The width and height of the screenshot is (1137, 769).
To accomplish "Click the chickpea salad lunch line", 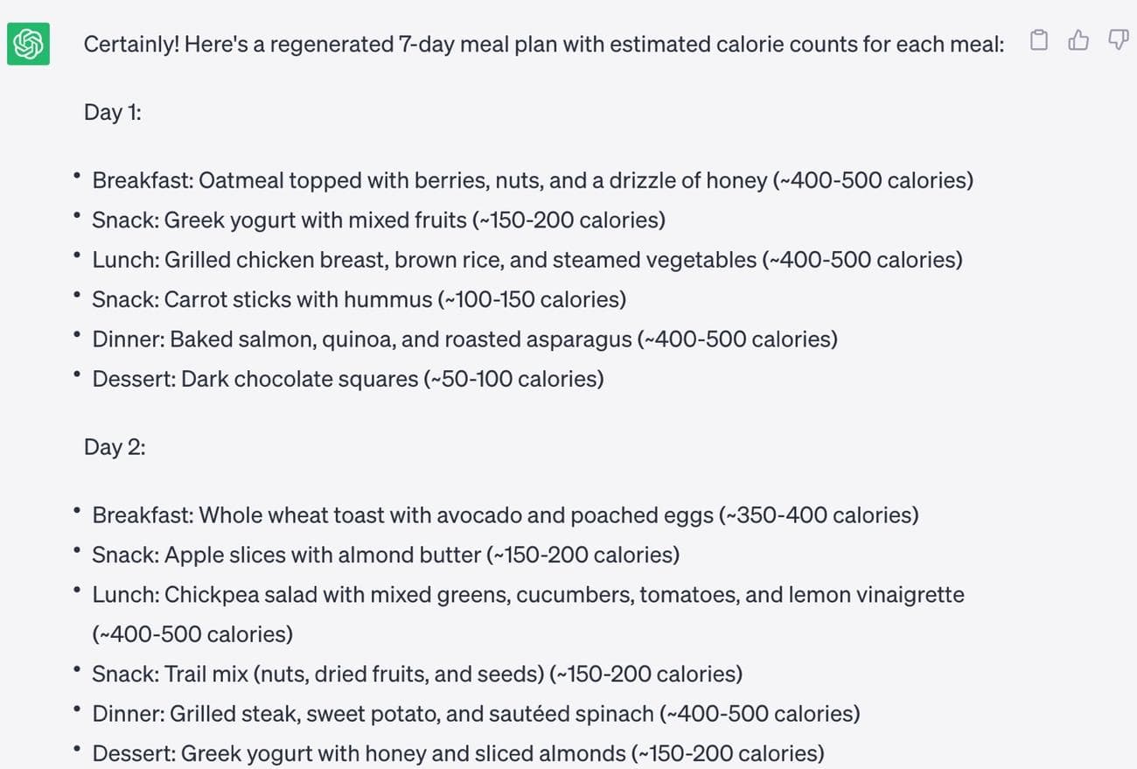I will coord(527,595).
